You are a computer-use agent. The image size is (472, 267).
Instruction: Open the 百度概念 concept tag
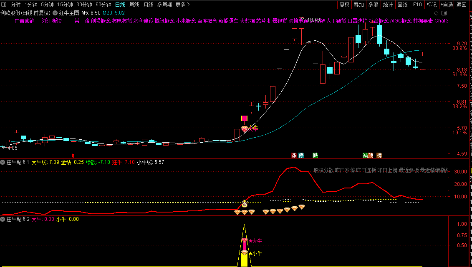[207, 21]
